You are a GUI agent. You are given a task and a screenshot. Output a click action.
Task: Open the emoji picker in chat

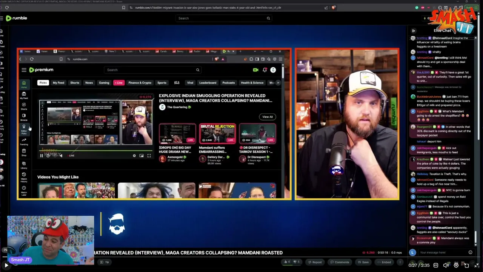pos(470,252)
